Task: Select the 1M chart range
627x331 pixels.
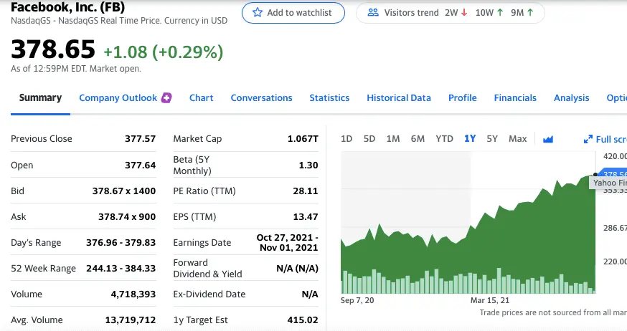Action: [x=393, y=138]
